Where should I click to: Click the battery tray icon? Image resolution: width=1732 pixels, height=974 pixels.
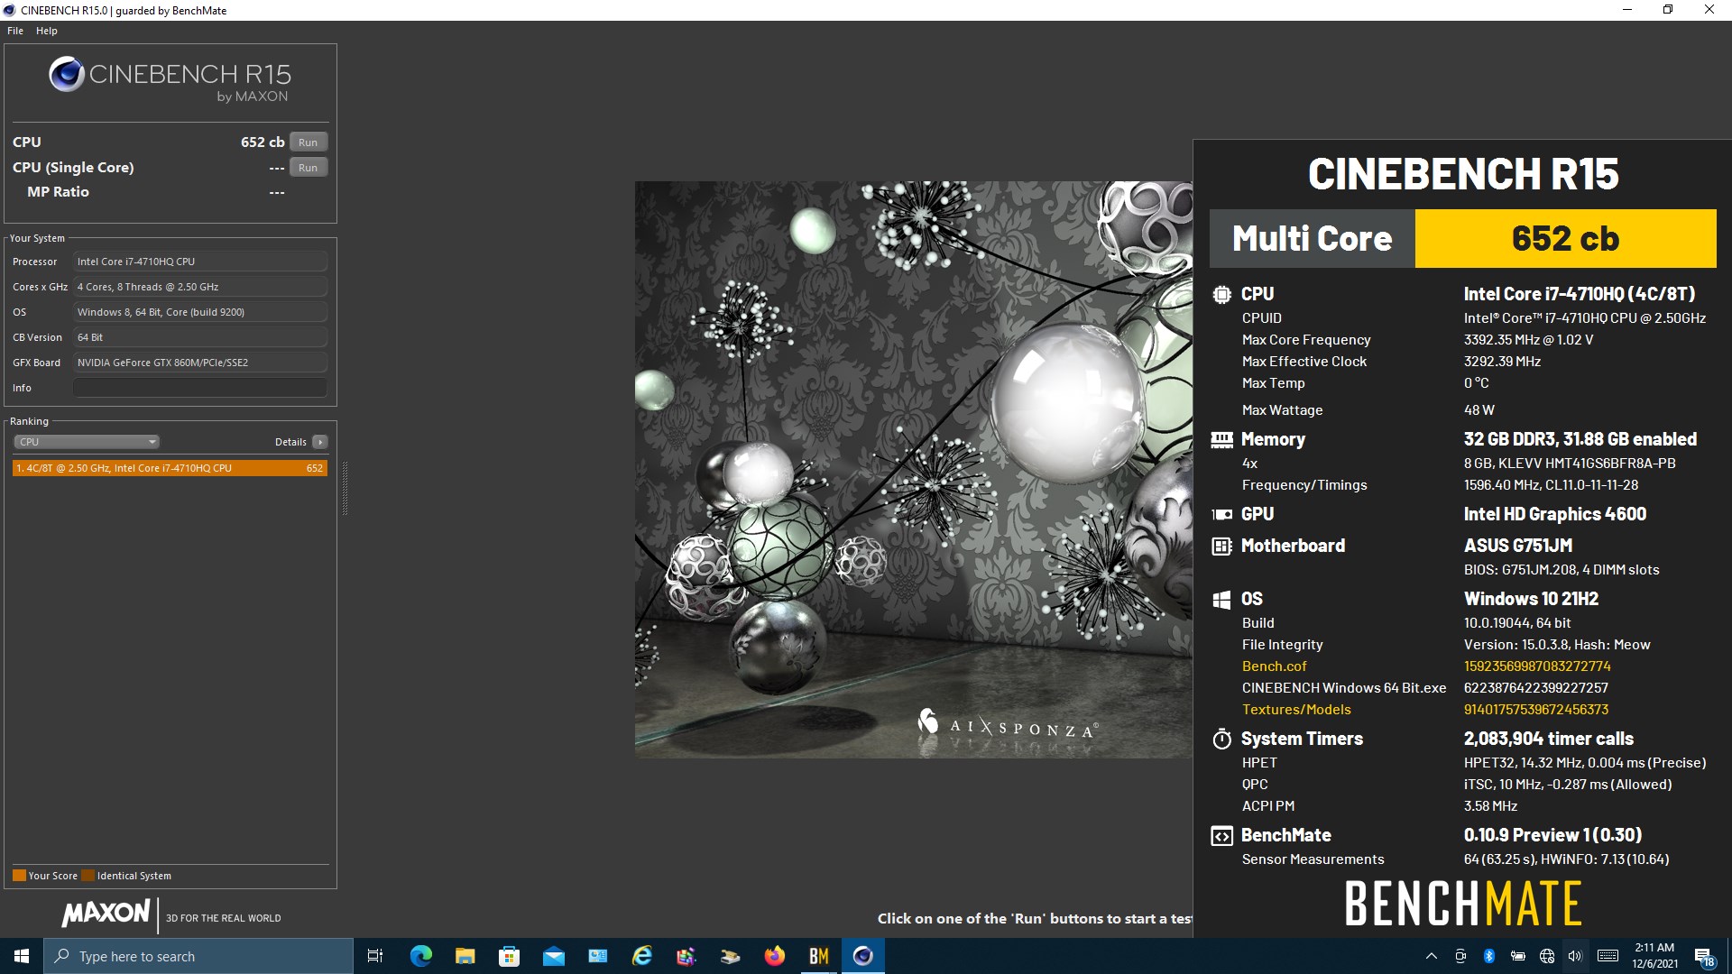[x=1518, y=956]
